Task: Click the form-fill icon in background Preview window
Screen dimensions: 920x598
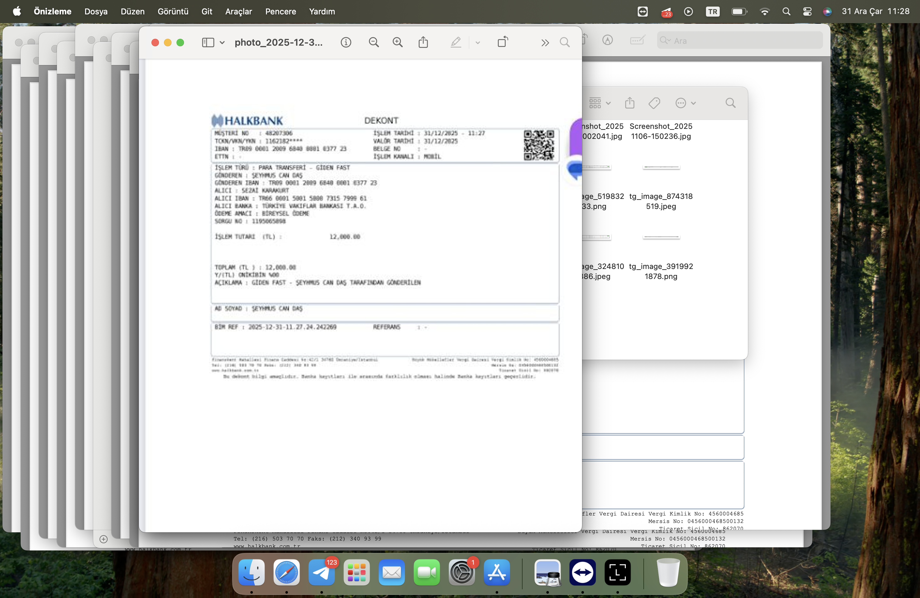Action: tap(637, 40)
